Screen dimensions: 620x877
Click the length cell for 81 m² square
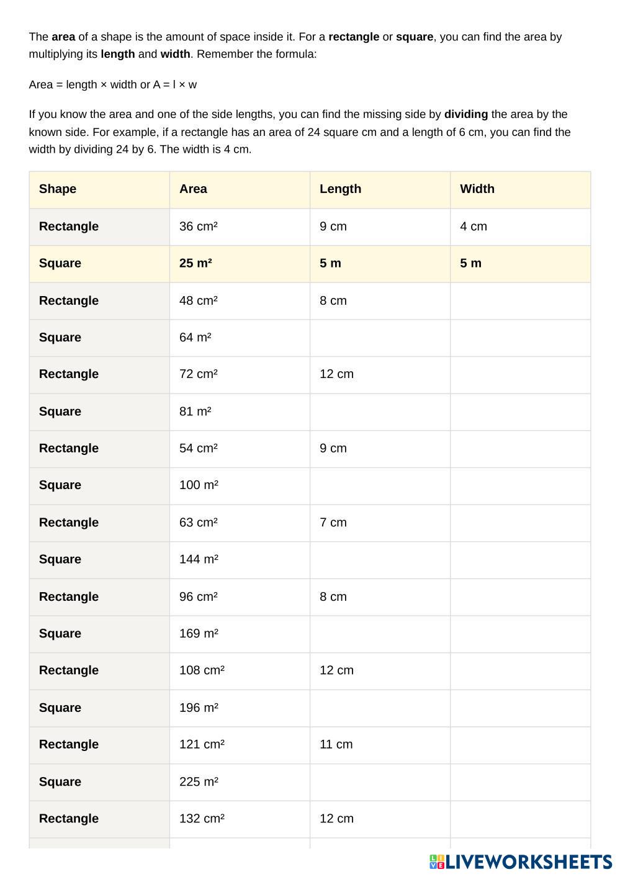pyautogui.click(x=380, y=412)
